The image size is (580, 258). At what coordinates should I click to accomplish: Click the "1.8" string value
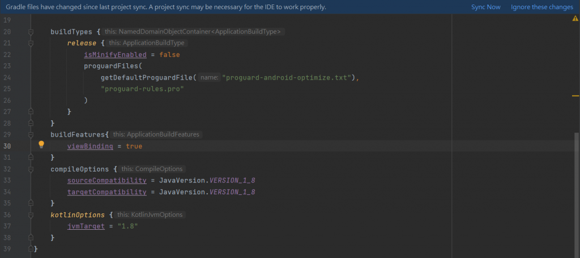[x=127, y=226]
